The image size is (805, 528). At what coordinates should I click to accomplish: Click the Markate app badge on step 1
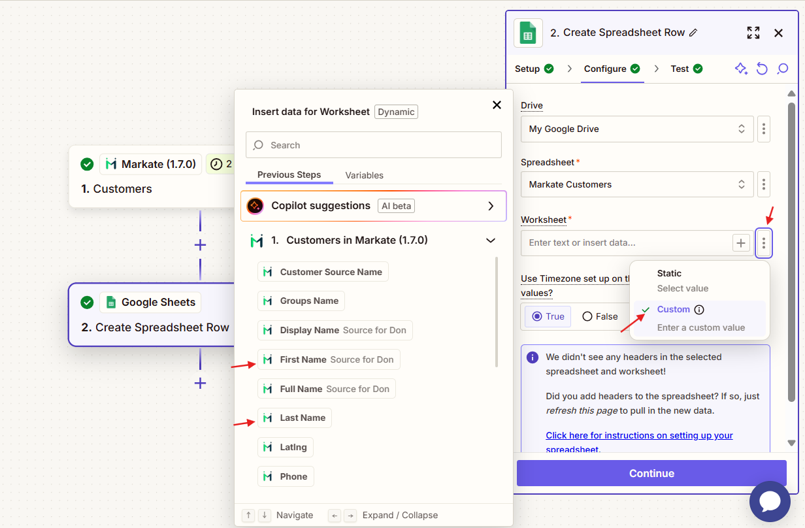150,164
